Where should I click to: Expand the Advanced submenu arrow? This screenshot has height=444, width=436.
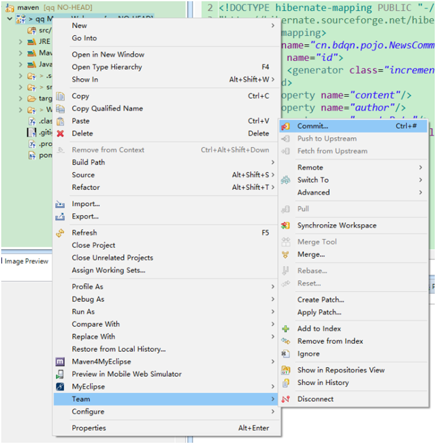(x=420, y=193)
